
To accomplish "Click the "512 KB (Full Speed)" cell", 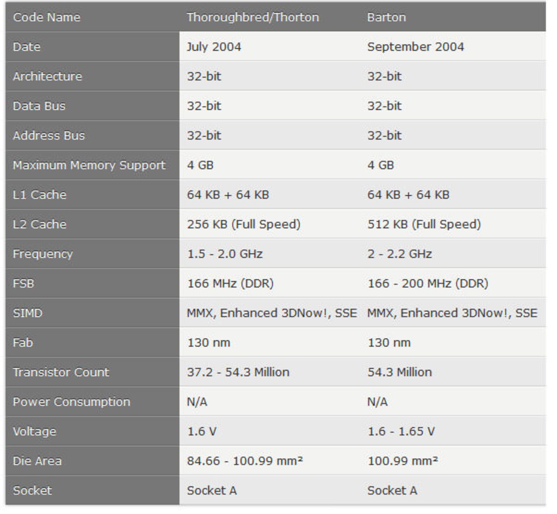I will click(424, 224).
